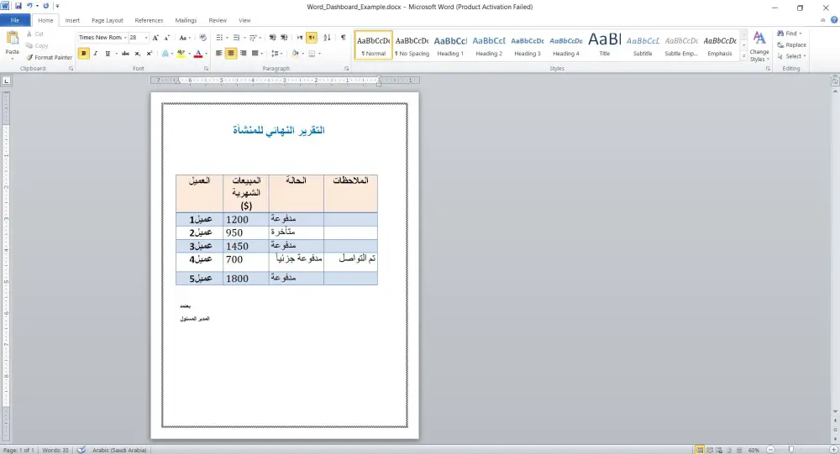
Task: Clear formatting with the eraser icon
Action: coord(202,38)
